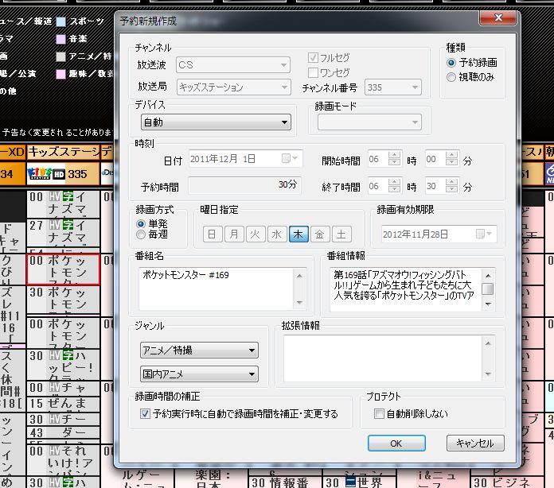Click the 趣味／教育 legend color swatch
The width and height of the screenshot is (554, 488).
coord(60,74)
